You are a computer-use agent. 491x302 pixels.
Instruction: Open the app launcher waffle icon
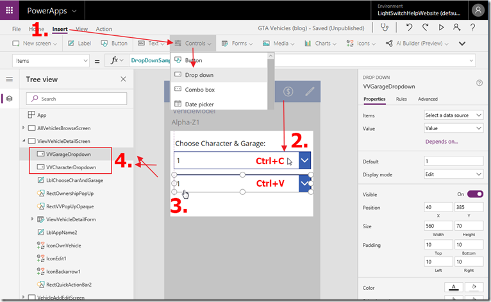click(x=10, y=10)
